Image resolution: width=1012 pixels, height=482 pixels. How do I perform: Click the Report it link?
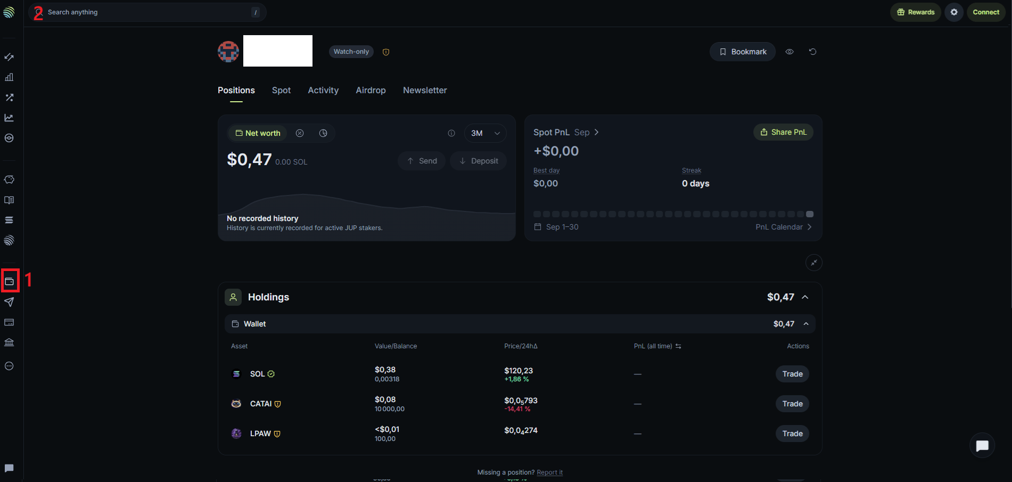coord(549,472)
